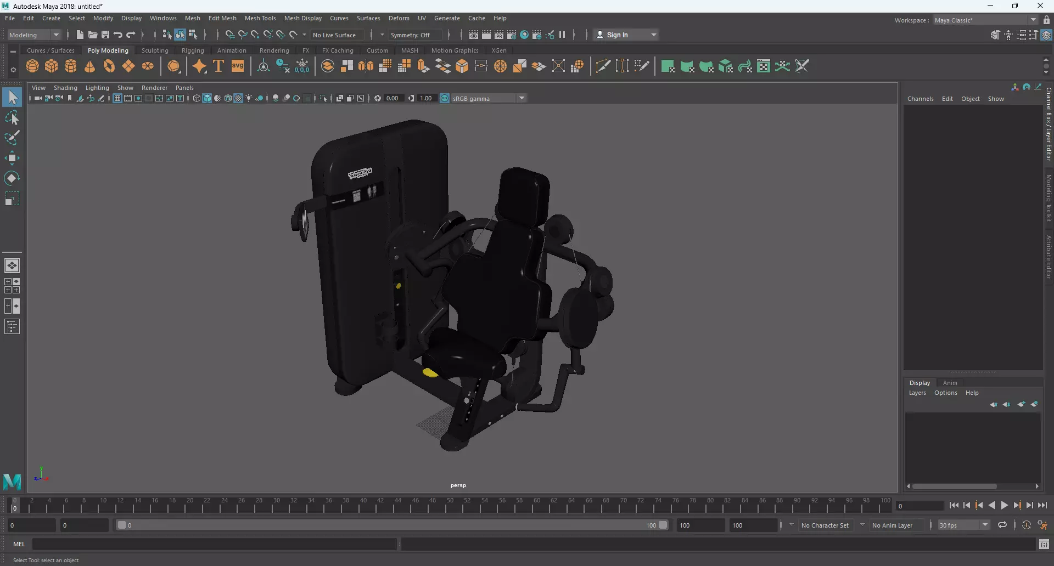Image resolution: width=1054 pixels, height=566 pixels.
Task: Import SVG with the shelf icon
Action: pos(238,66)
